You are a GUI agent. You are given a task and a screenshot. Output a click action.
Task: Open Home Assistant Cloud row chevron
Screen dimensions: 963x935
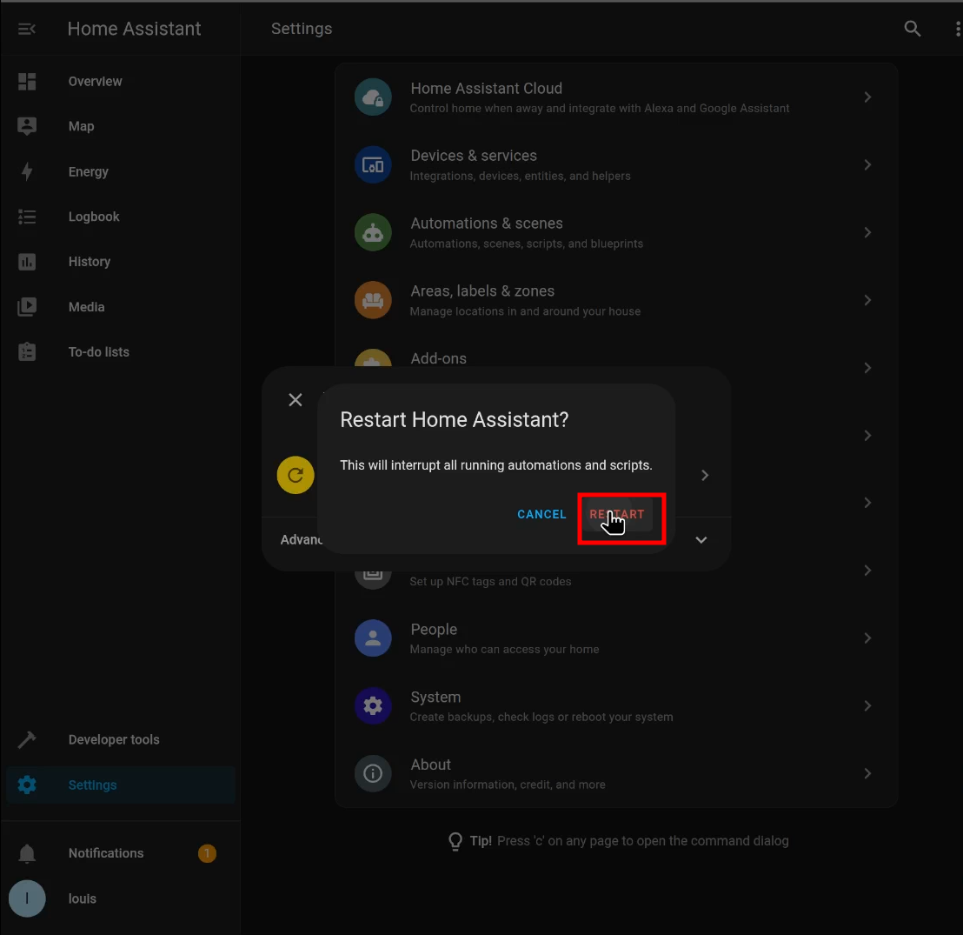pyautogui.click(x=867, y=97)
